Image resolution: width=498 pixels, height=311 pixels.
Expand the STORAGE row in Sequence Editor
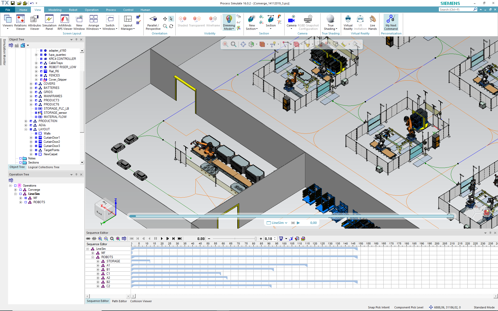[98, 261]
